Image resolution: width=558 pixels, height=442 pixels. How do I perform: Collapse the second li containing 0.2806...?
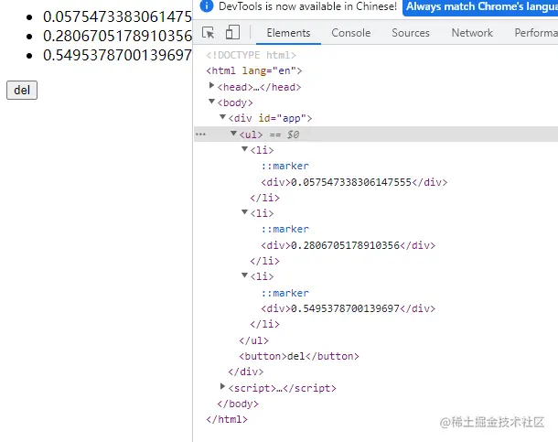click(244, 212)
